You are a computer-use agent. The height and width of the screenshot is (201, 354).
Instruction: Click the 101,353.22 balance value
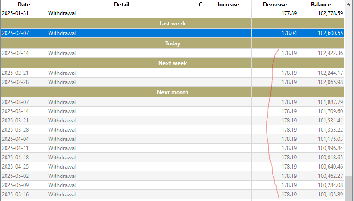[x=330, y=129]
